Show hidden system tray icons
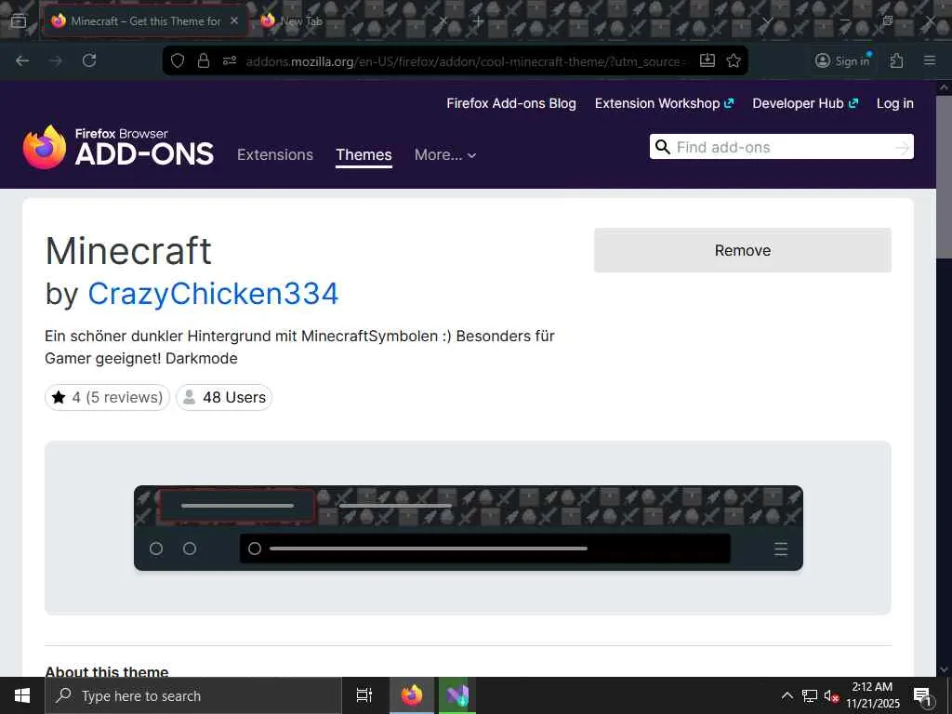 pyautogui.click(x=787, y=695)
